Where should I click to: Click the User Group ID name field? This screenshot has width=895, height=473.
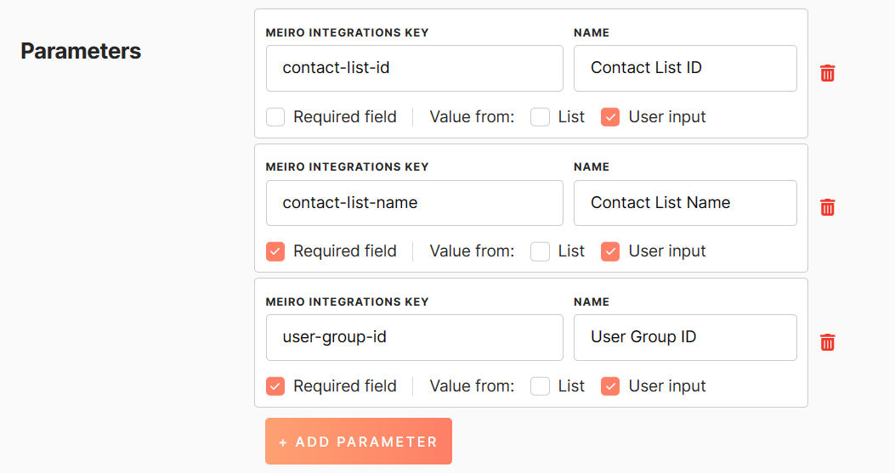[685, 337]
